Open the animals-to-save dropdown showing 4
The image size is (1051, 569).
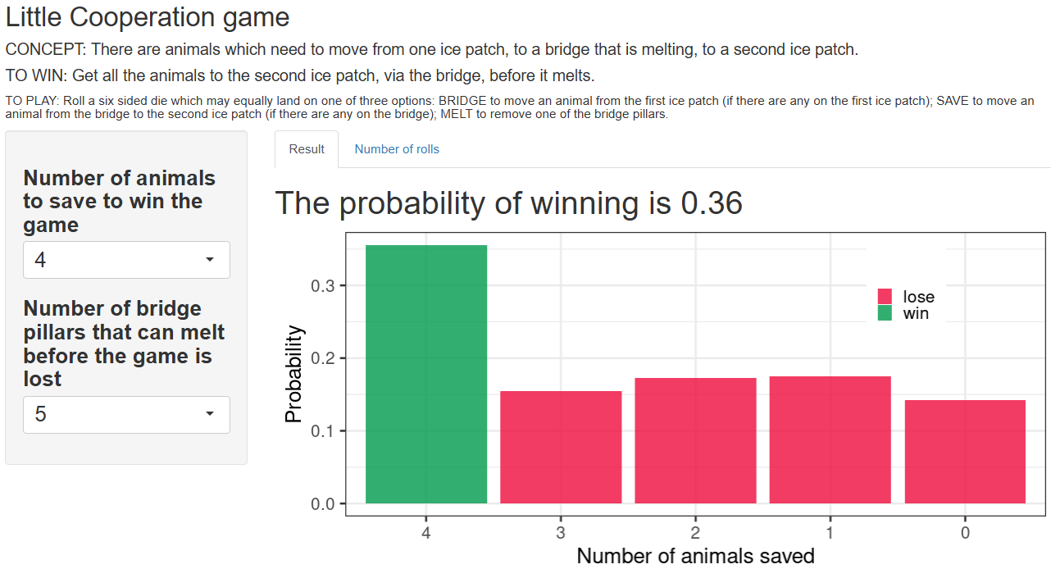pyautogui.click(x=126, y=260)
